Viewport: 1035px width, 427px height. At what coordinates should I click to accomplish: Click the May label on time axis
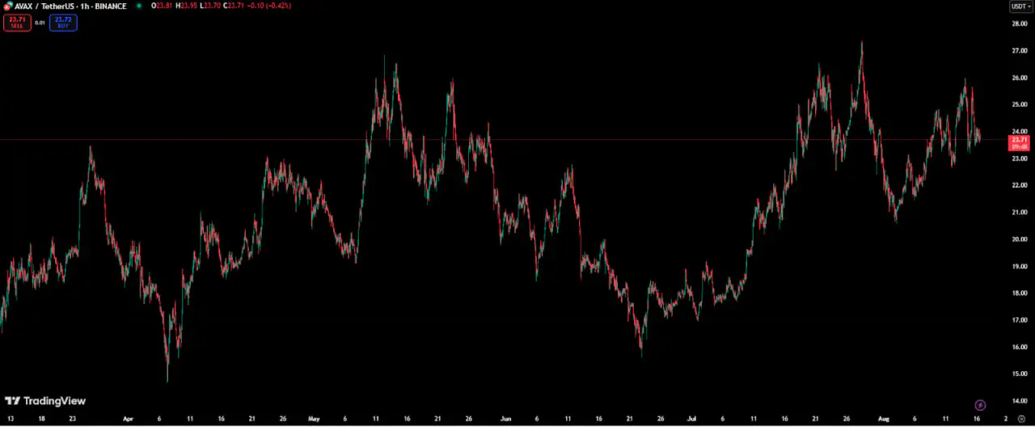(x=315, y=419)
